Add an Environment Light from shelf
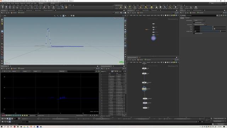This screenshot has width=227, height=128. 151,7
